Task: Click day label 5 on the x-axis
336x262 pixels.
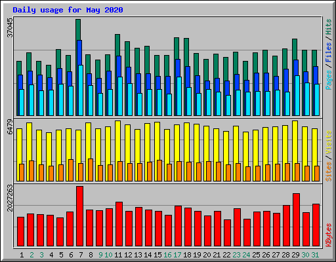Action: pos(61,255)
